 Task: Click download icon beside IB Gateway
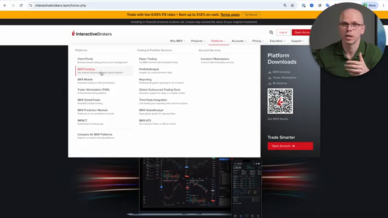(270, 84)
